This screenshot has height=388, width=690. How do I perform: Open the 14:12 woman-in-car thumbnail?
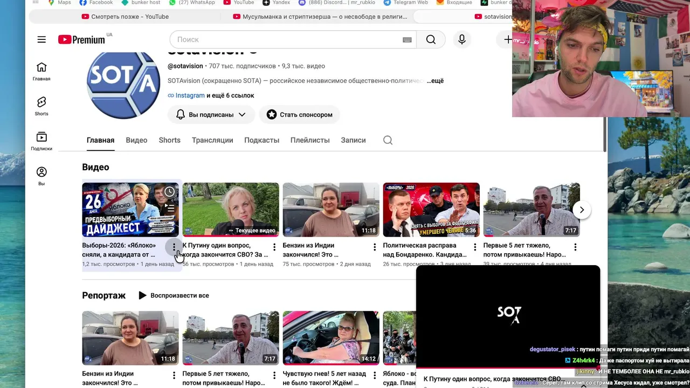331,338
